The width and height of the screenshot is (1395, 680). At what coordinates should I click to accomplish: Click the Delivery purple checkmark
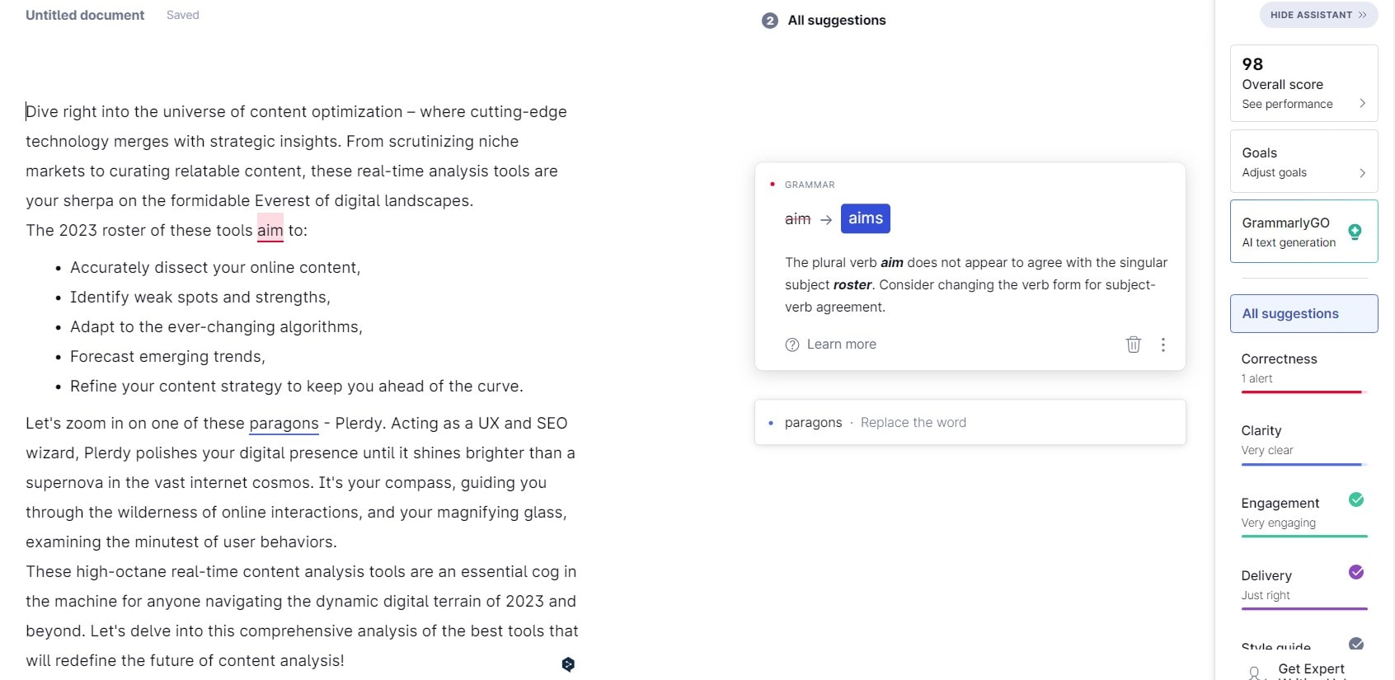click(1355, 572)
